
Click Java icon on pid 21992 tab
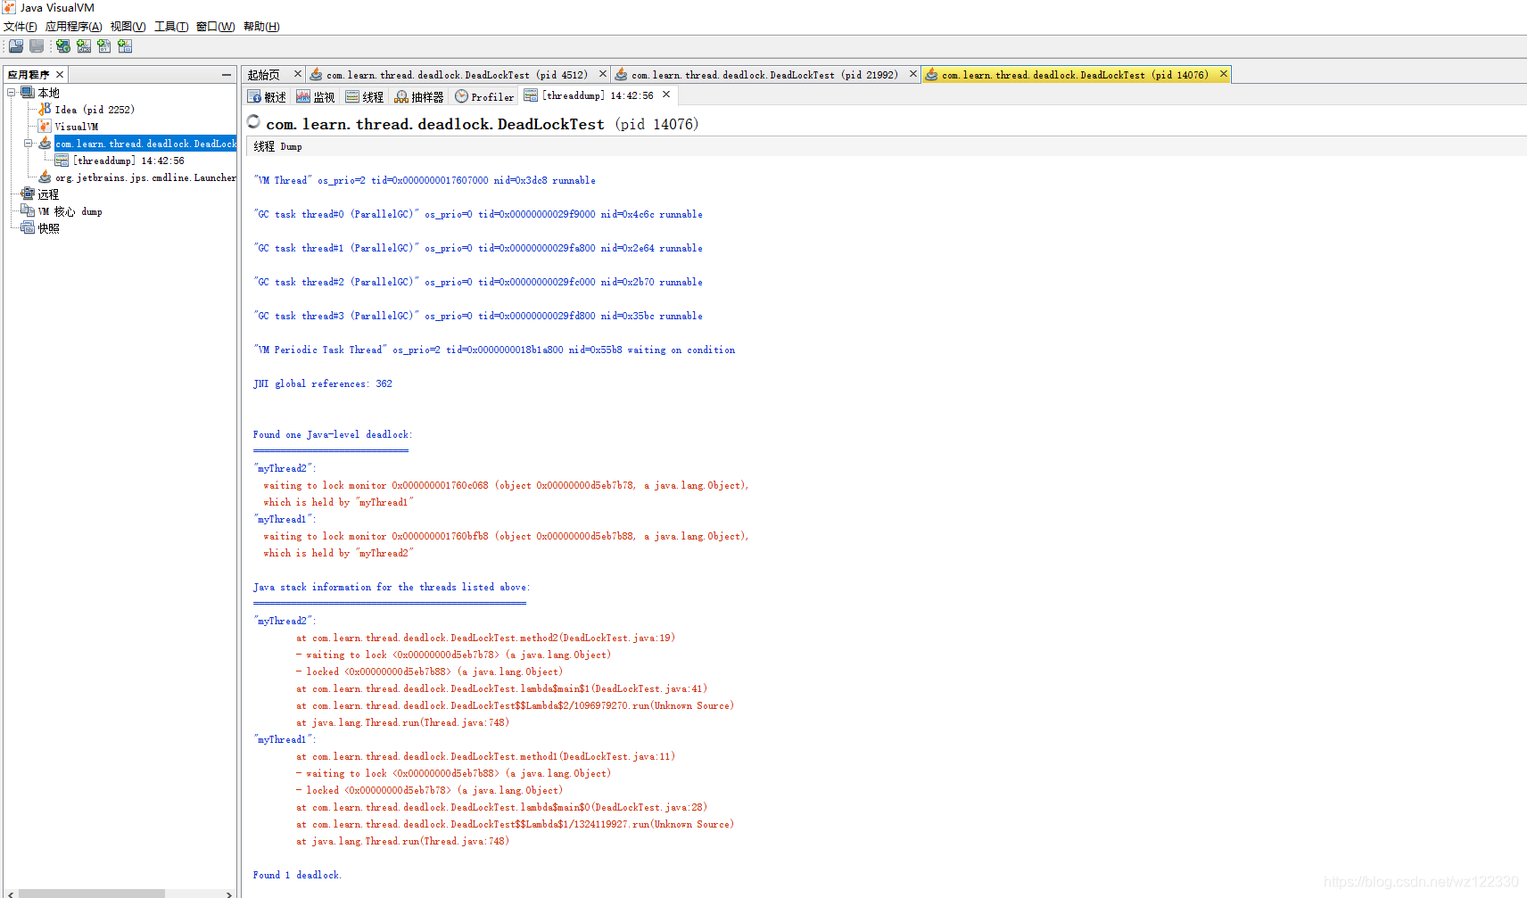(x=621, y=75)
